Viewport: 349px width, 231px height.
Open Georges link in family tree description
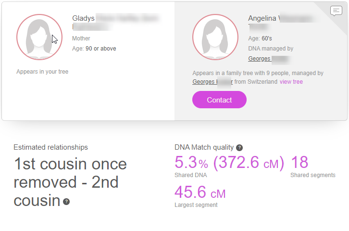tap(212, 82)
